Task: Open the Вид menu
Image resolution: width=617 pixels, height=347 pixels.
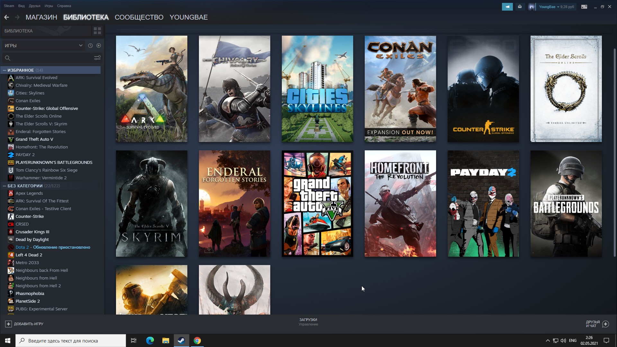Action: (x=22, y=6)
